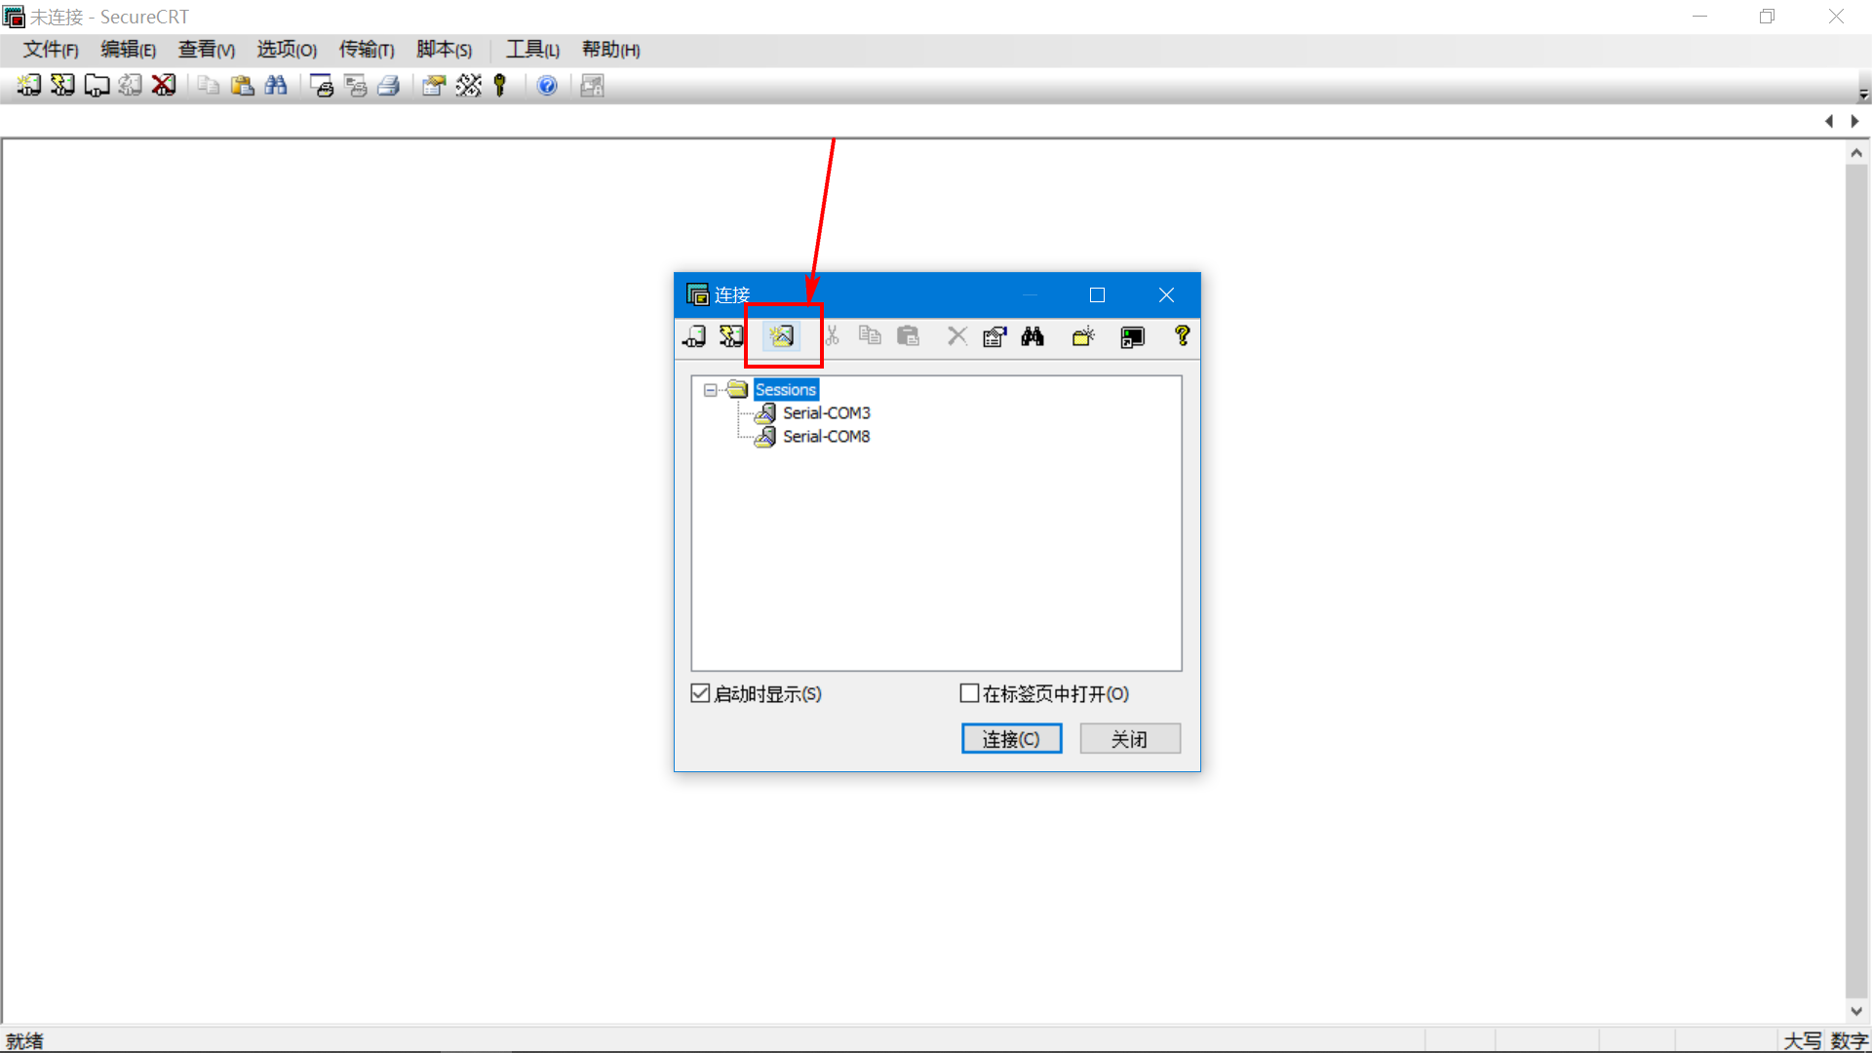Open the 文件(F) menu
The width and height of the screenshot is (1872, 1053).
[x=51, y=50]
